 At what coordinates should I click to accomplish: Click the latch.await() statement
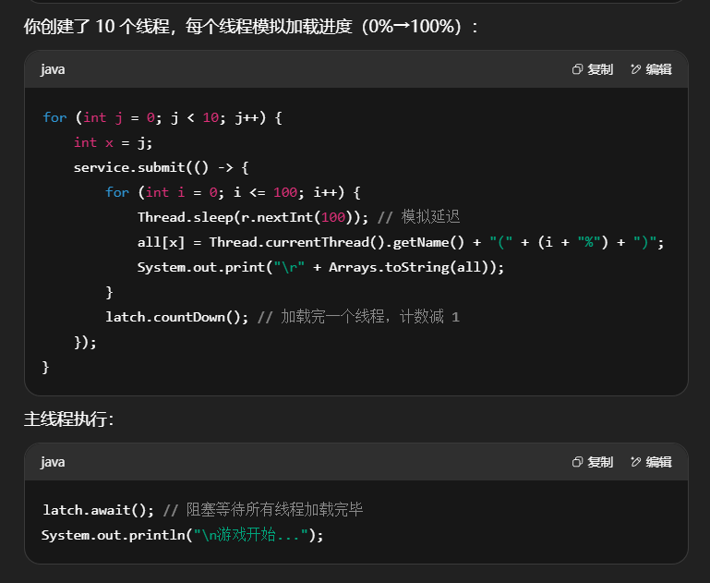pyautogui.click(x=98, y=510)
